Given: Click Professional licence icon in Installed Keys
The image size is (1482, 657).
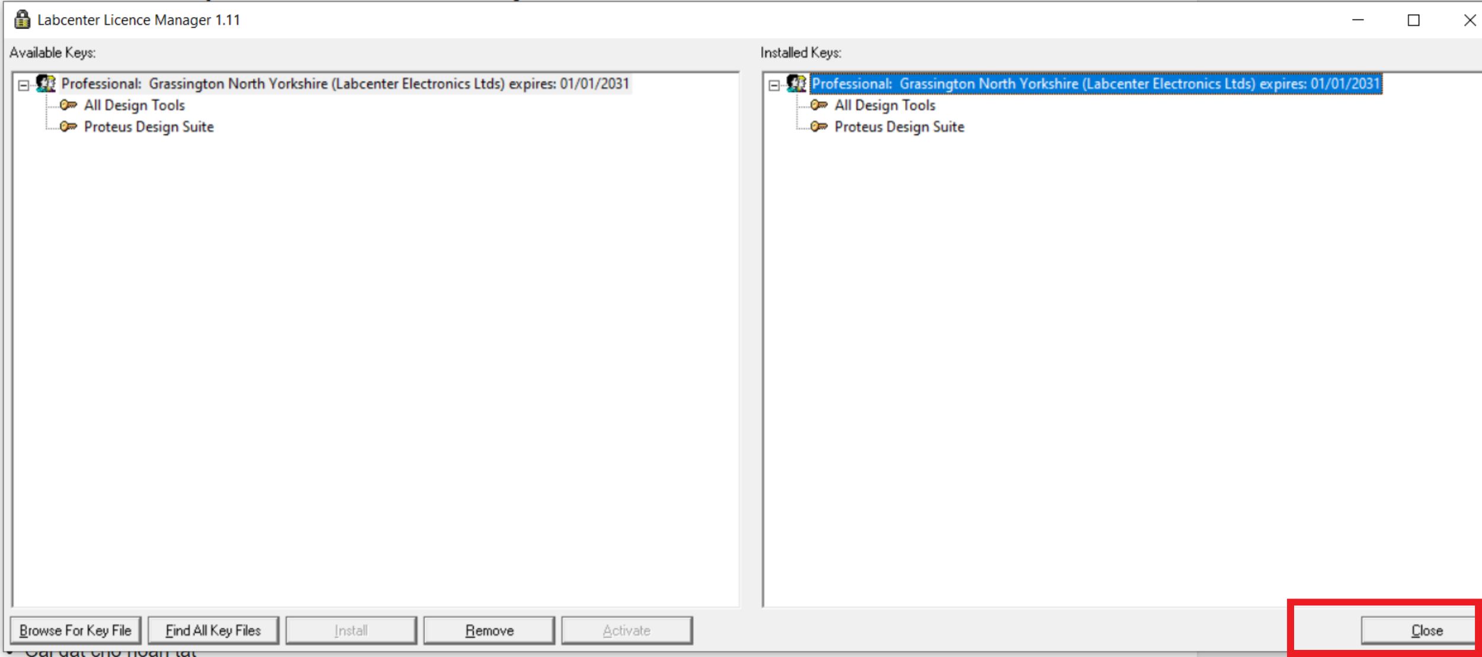Looking at the screenshot, I should (x=796, y=84).
